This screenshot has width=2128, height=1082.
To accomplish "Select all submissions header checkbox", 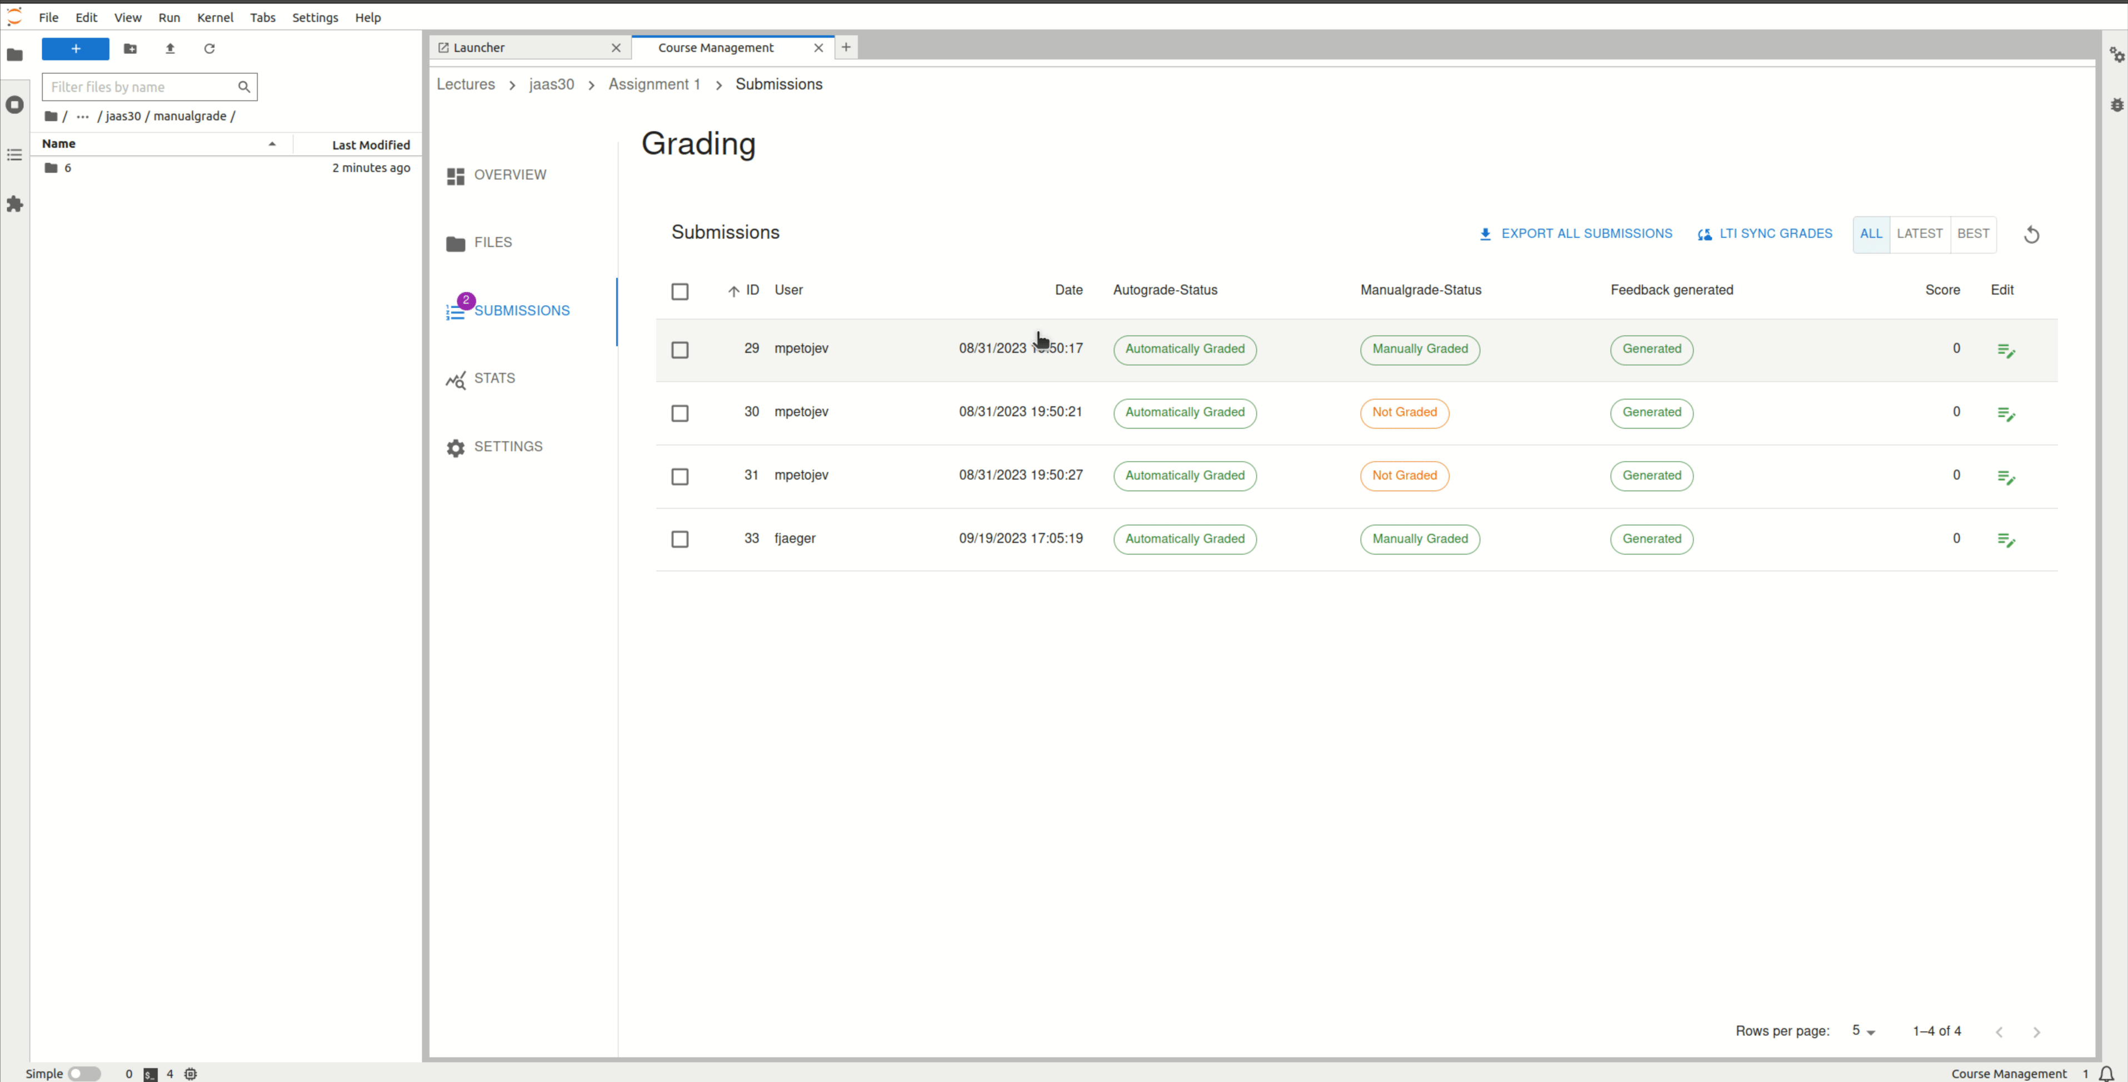I will click(680, 292).
